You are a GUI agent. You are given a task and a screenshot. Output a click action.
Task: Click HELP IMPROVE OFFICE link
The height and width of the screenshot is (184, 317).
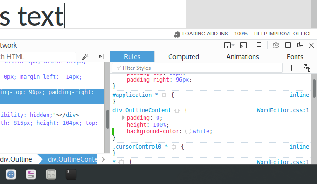tap(283, 34)
